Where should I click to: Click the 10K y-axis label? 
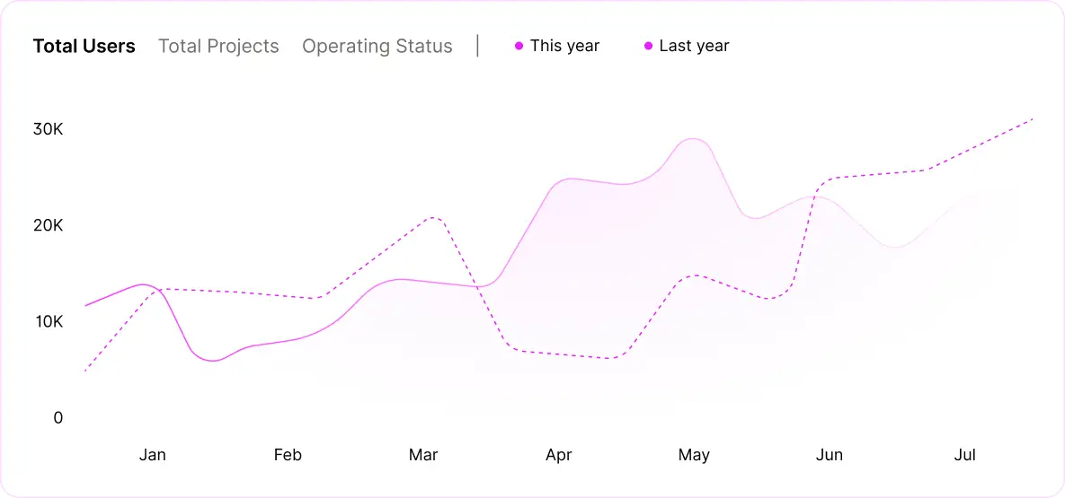tap(48, 321)
